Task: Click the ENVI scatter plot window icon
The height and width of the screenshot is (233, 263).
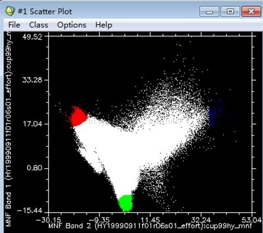Action: pyautogui.click(x=10, y=11)
